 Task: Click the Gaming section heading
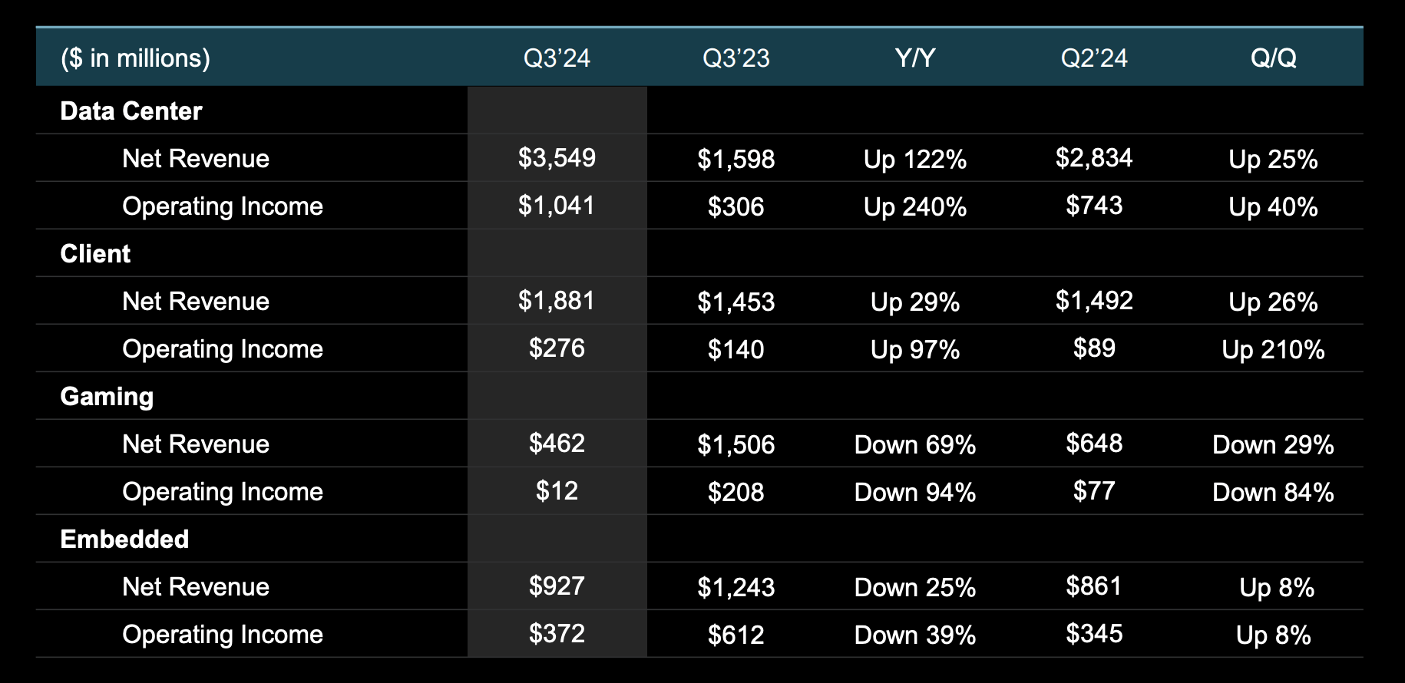pyautogui.click(x=107, y=397)
